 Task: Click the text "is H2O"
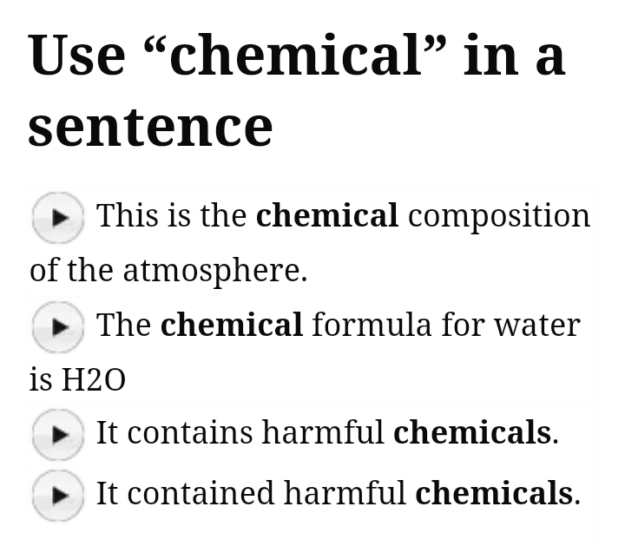click(77, 379)
